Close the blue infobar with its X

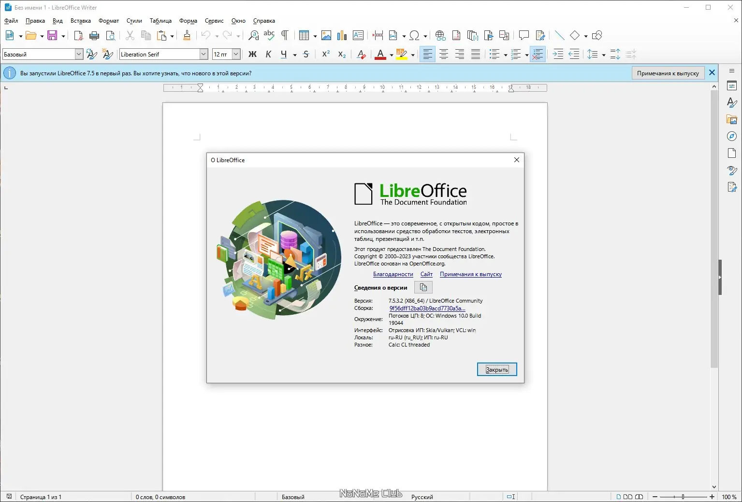tap(712, 73)
